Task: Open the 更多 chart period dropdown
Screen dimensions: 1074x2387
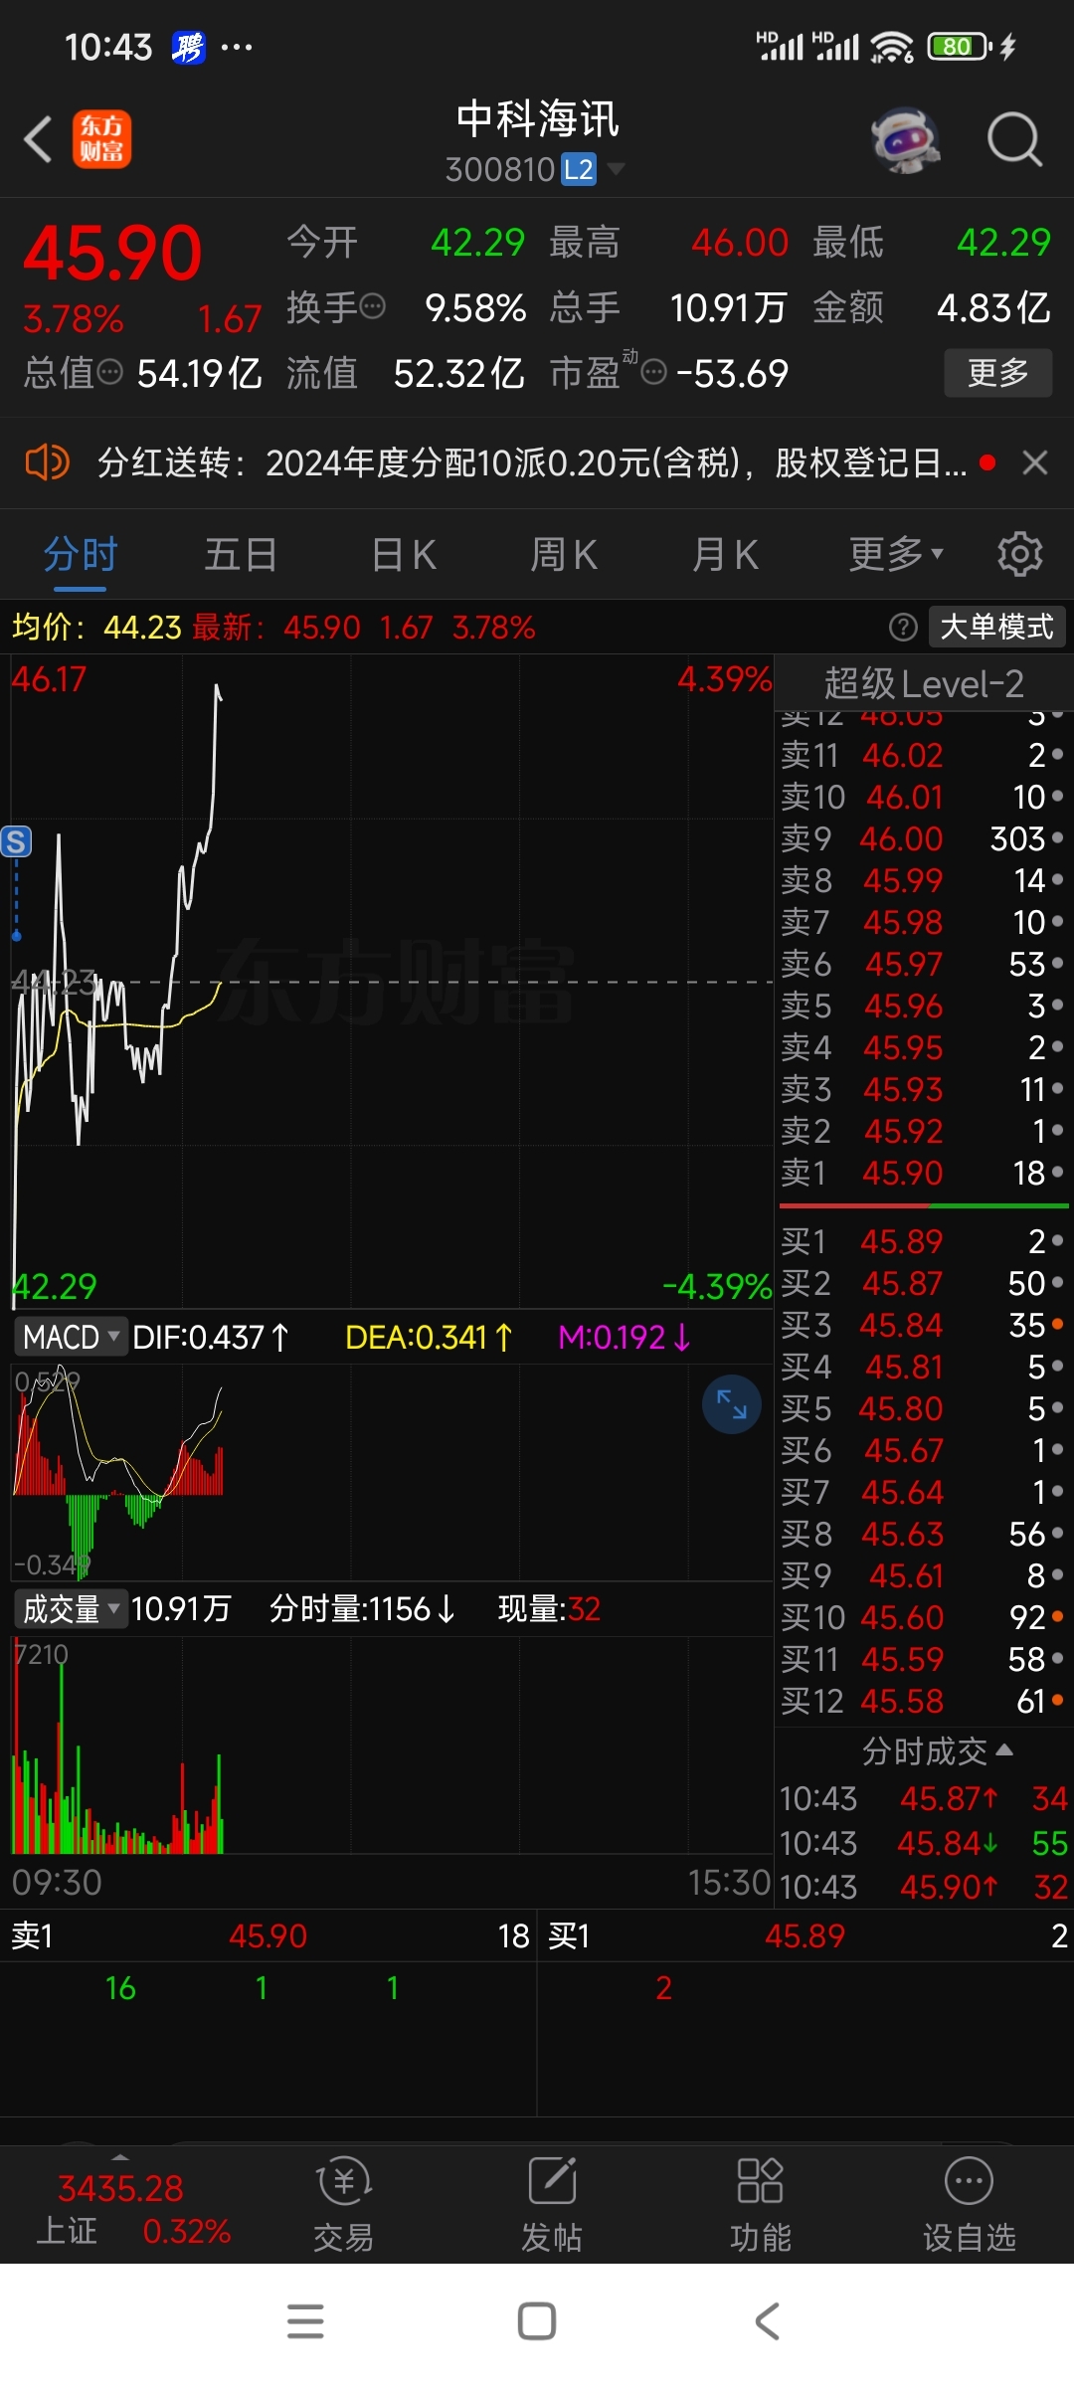Action: click(896, 554)
